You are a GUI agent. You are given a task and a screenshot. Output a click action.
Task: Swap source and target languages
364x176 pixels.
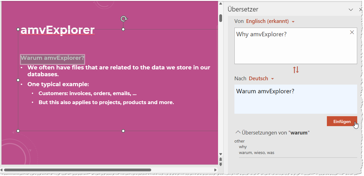click(296, 70)
